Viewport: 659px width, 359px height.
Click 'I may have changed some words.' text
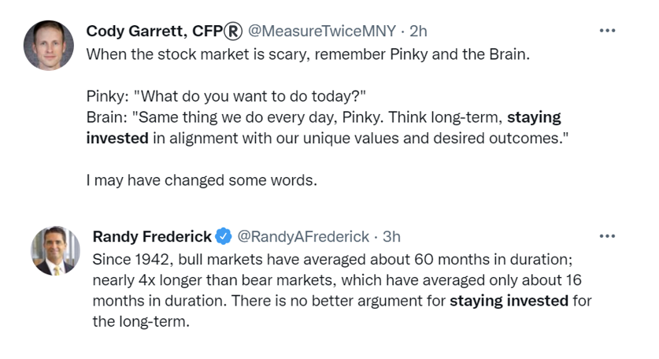pos(202,180)
